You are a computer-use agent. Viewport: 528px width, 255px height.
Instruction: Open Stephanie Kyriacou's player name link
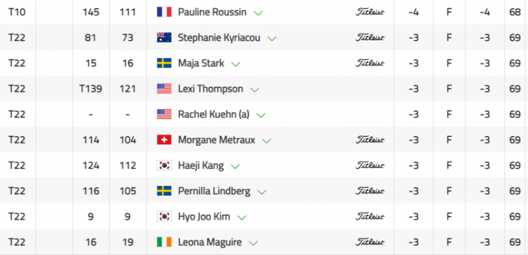219,38
